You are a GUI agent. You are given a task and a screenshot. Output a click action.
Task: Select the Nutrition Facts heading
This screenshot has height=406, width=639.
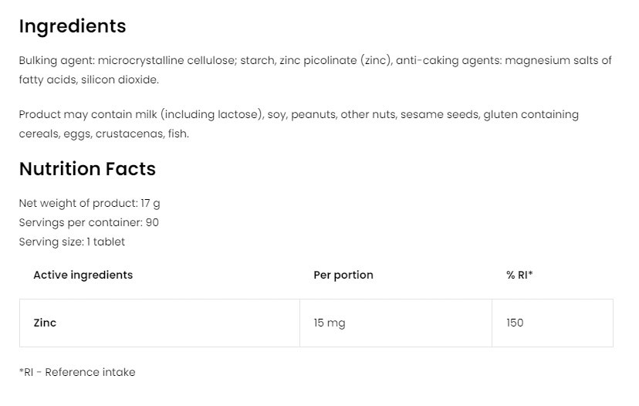pyautogui.click(x=87, y=169)
